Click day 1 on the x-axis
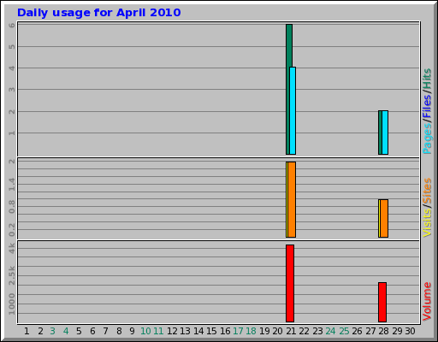The height and width of the screenshot is (342, 438). (27, 331)
